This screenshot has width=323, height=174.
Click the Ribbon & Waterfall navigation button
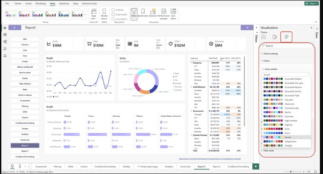coord(25,67)
